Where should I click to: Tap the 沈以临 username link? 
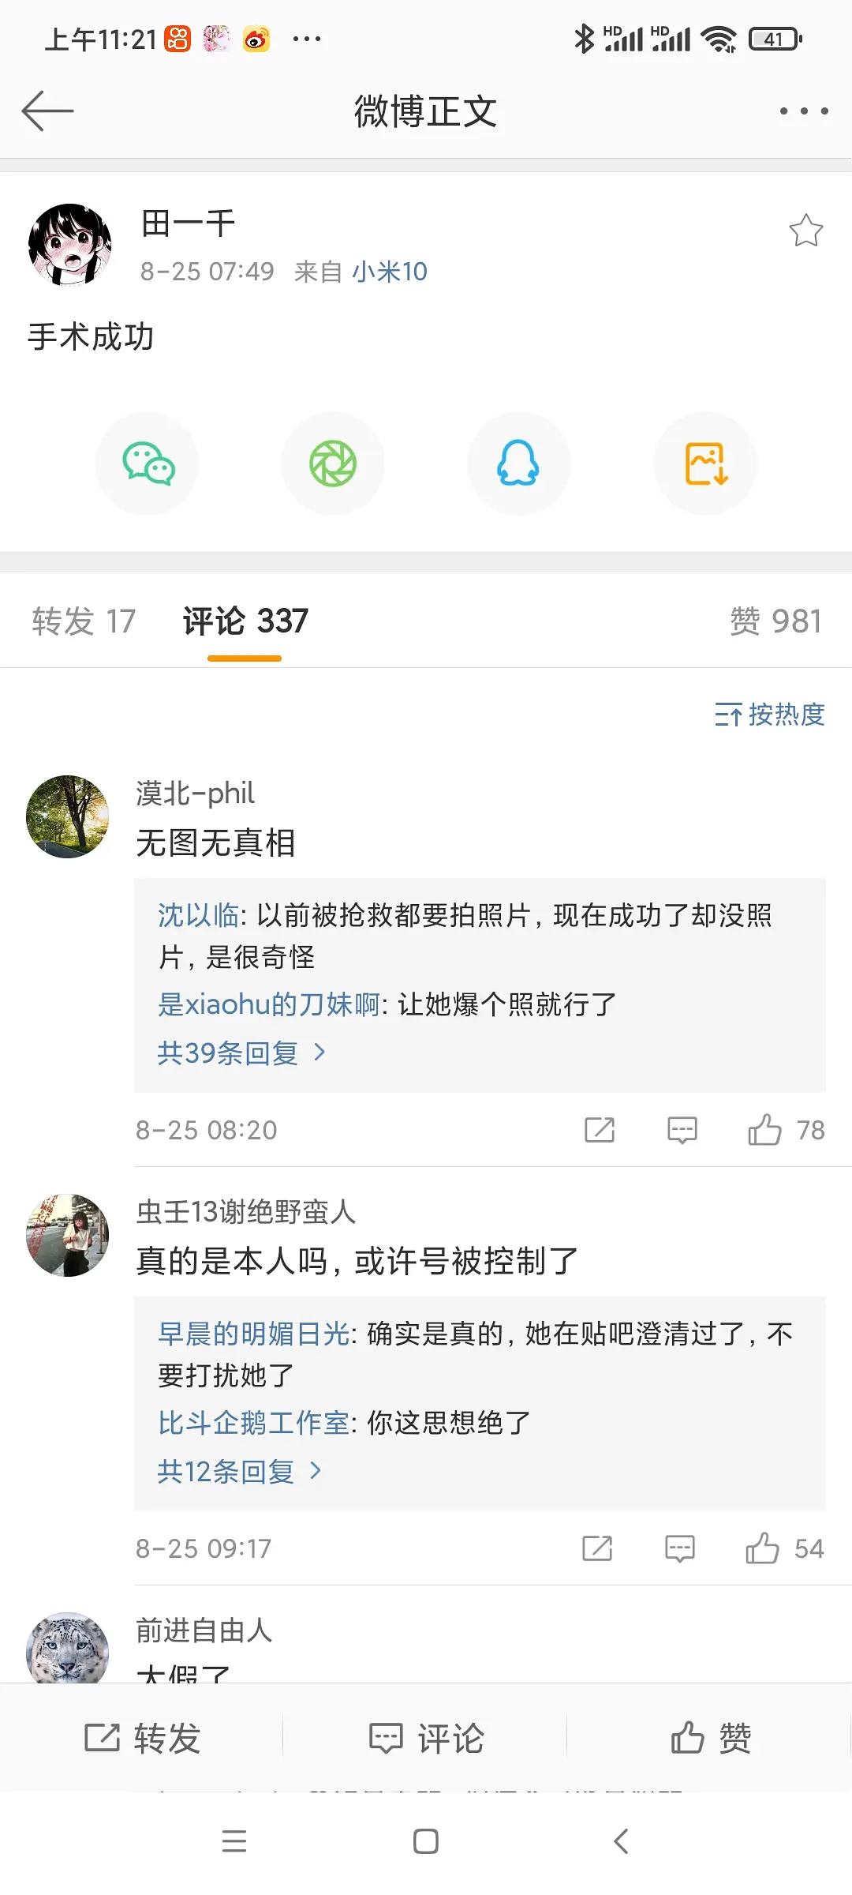point(198,915)
